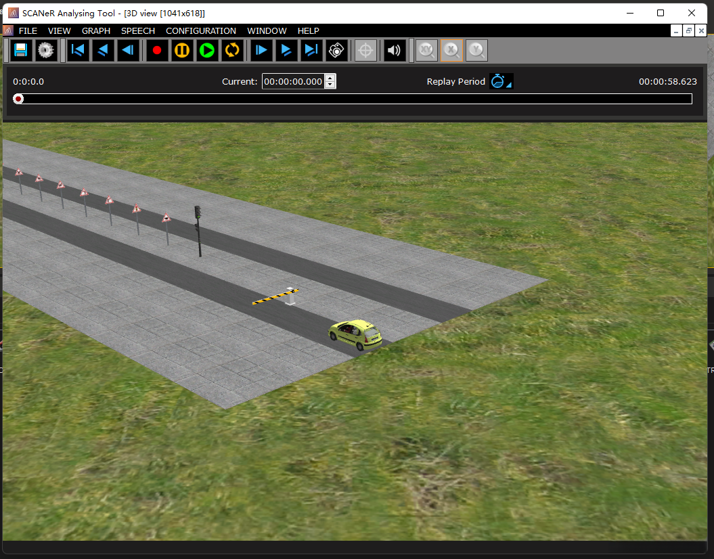Click the fast step forward button

coord(286,50)
